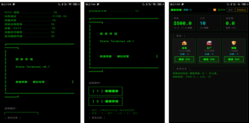Choose [ 2 ] 继续存档
This screenshot has width=249, height=123.
pos(106,101)
